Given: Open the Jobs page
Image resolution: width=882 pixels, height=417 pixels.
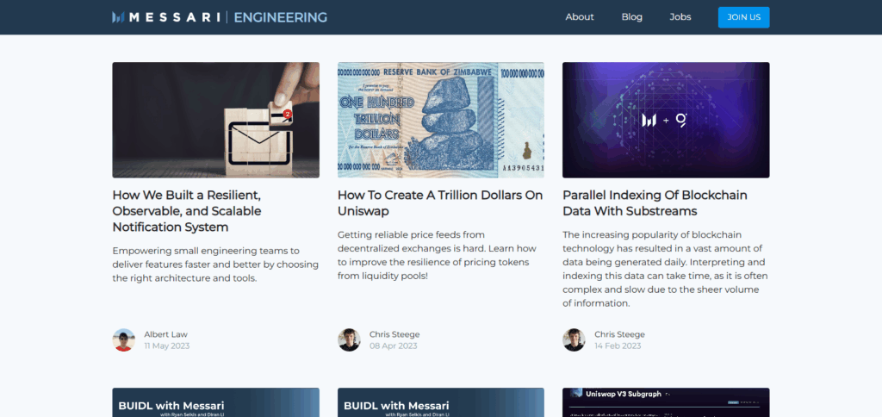Looking at the screenshot, I should point(680,17).
